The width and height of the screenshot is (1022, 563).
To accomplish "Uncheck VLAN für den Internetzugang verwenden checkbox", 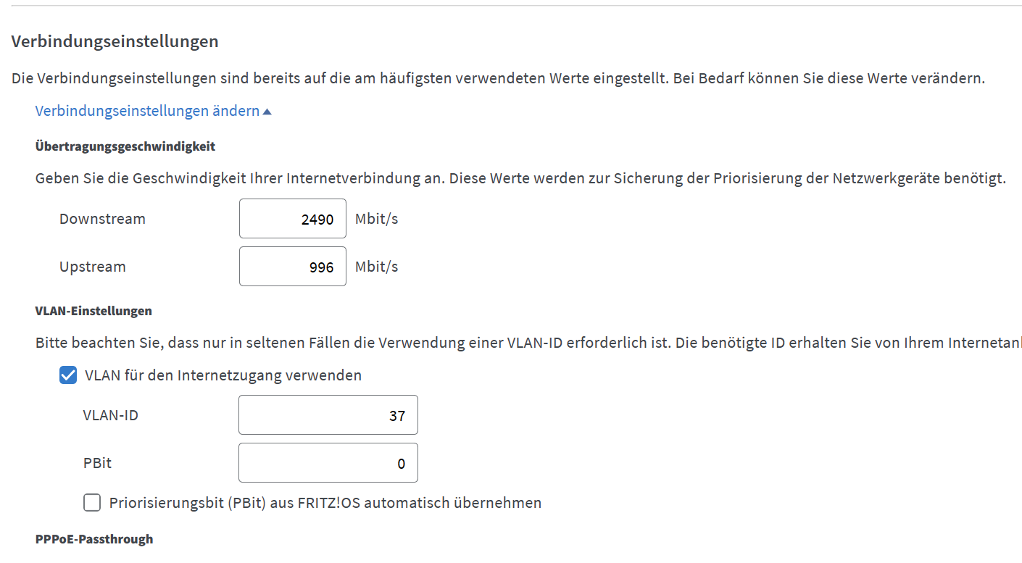I will click(x=68, y=375).
